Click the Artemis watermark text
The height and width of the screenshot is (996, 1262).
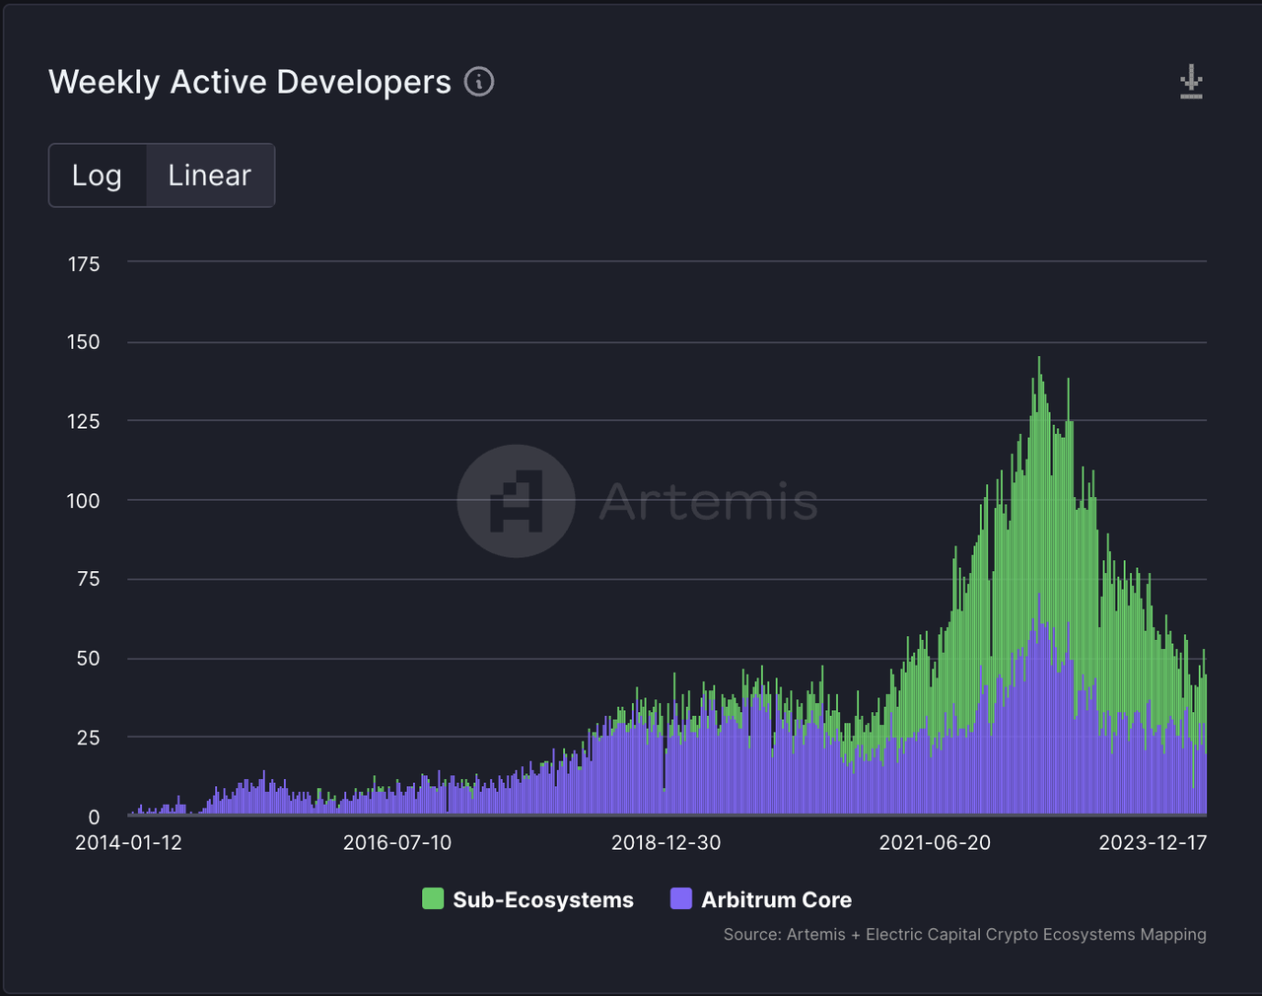[708, 501]
